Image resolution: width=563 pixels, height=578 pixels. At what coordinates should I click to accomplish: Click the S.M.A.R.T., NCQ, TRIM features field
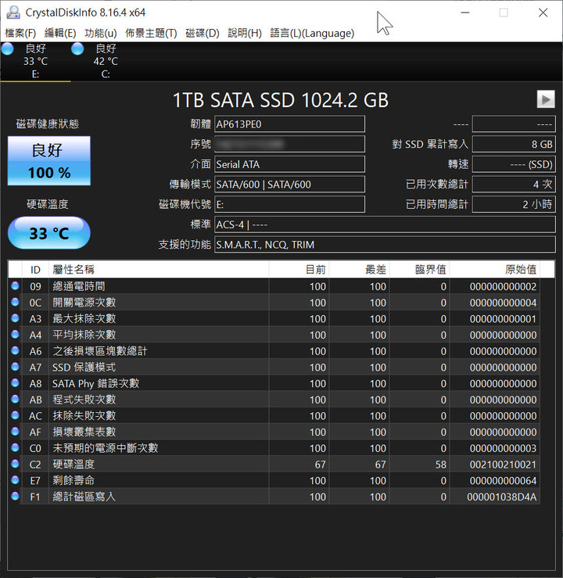[385, 244]
